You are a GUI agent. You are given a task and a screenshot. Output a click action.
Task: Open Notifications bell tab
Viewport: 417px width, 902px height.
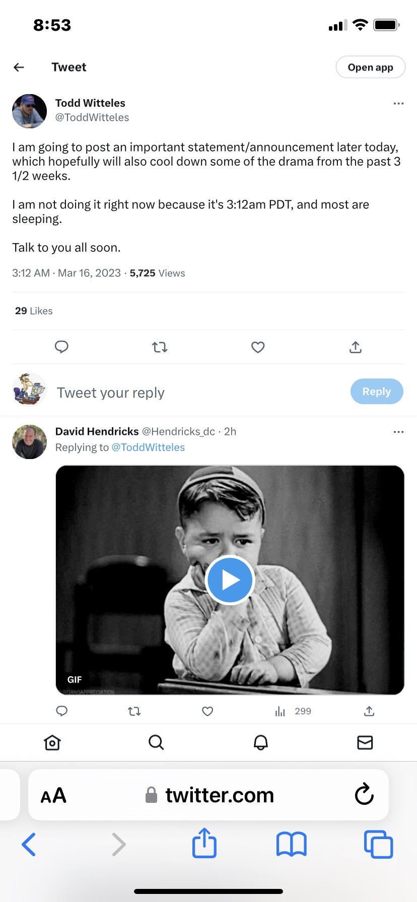point(261,742)
